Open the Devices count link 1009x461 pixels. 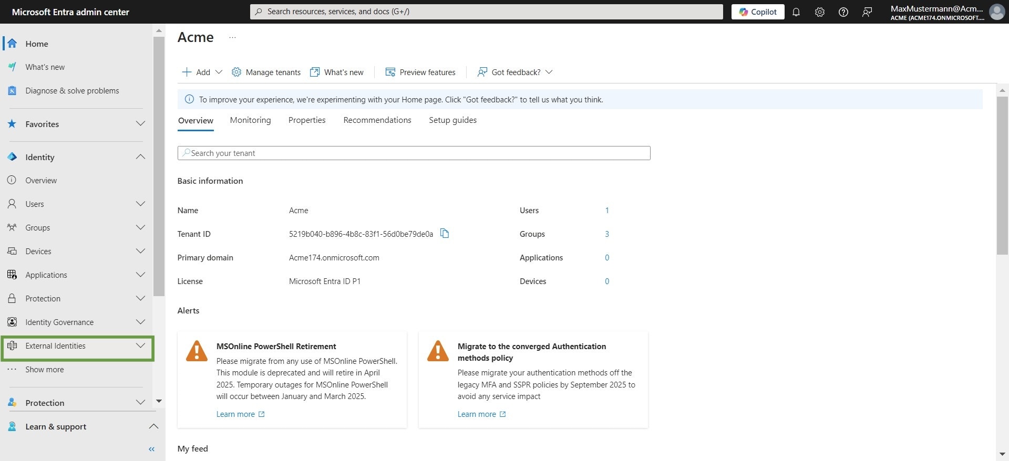point(607,281)
